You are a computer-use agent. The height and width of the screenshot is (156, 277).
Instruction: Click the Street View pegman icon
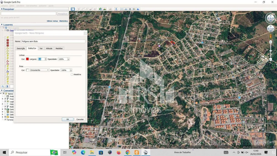click(271, 36)
